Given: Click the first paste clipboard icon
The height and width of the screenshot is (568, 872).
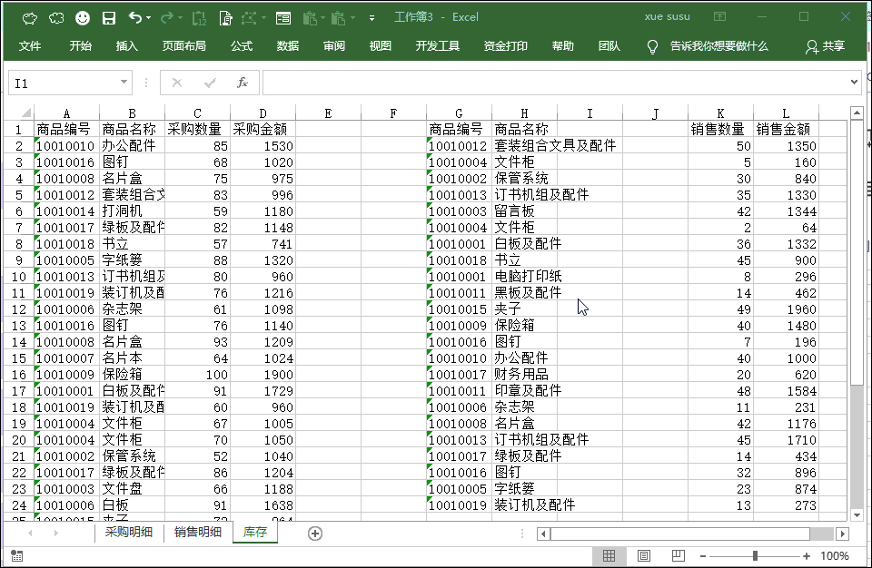Looking at the screenshot, I should pyautogui.click(x=311, y=18).
